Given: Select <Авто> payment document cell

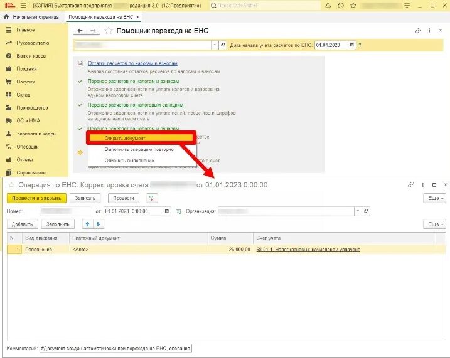Looking at the screenshot, I should pos(138,250).
